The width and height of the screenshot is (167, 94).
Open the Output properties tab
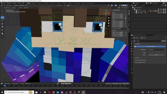click(132, 44)
